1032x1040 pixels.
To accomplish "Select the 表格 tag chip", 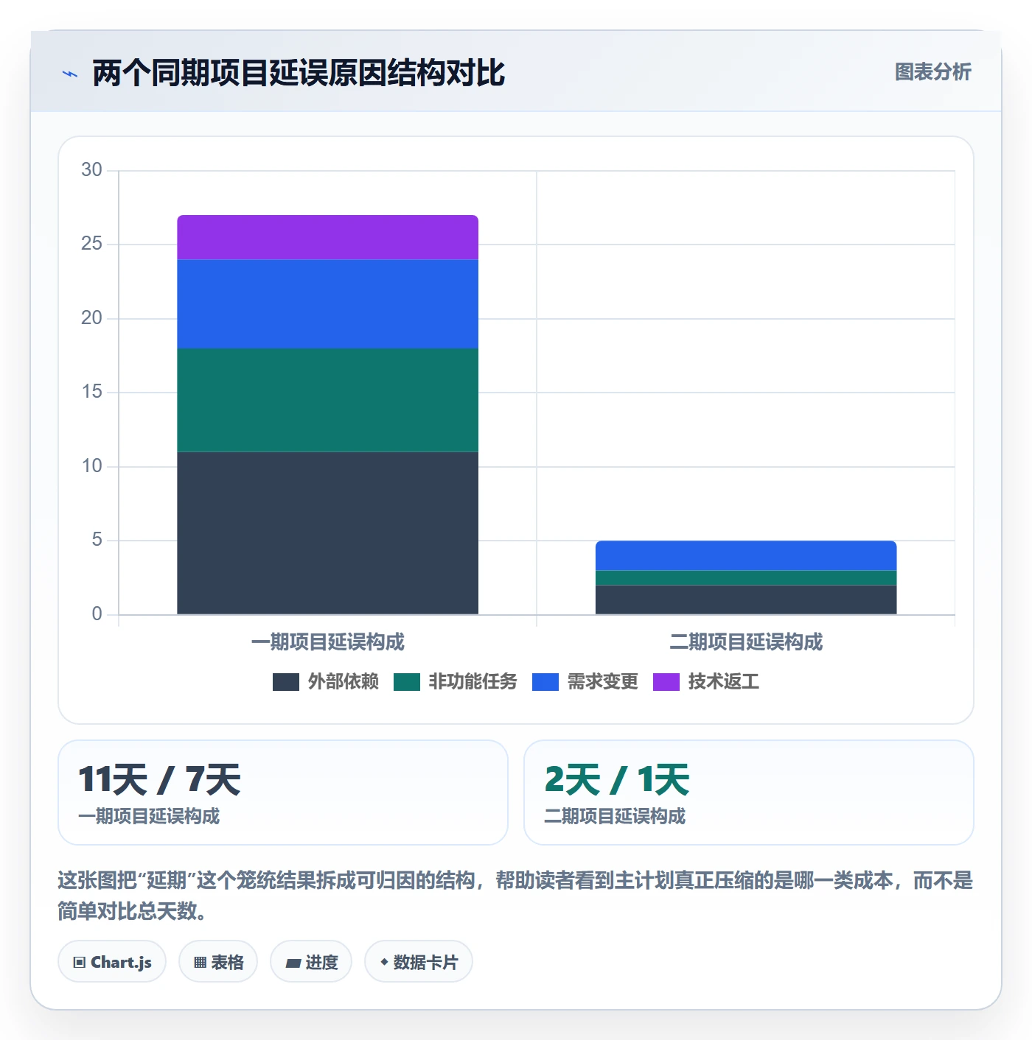I will pos(218,961).
